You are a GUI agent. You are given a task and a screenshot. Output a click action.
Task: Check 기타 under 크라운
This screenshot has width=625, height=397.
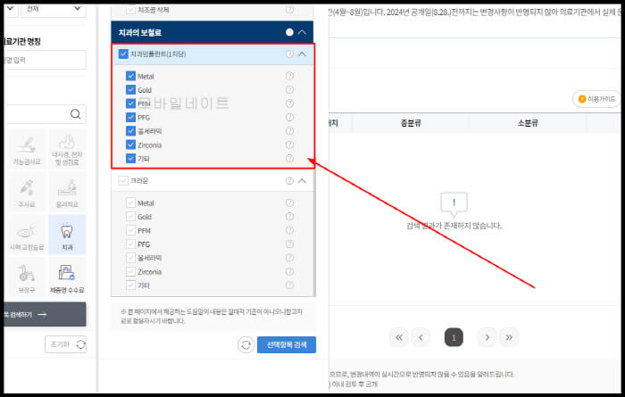click(130, 285)
